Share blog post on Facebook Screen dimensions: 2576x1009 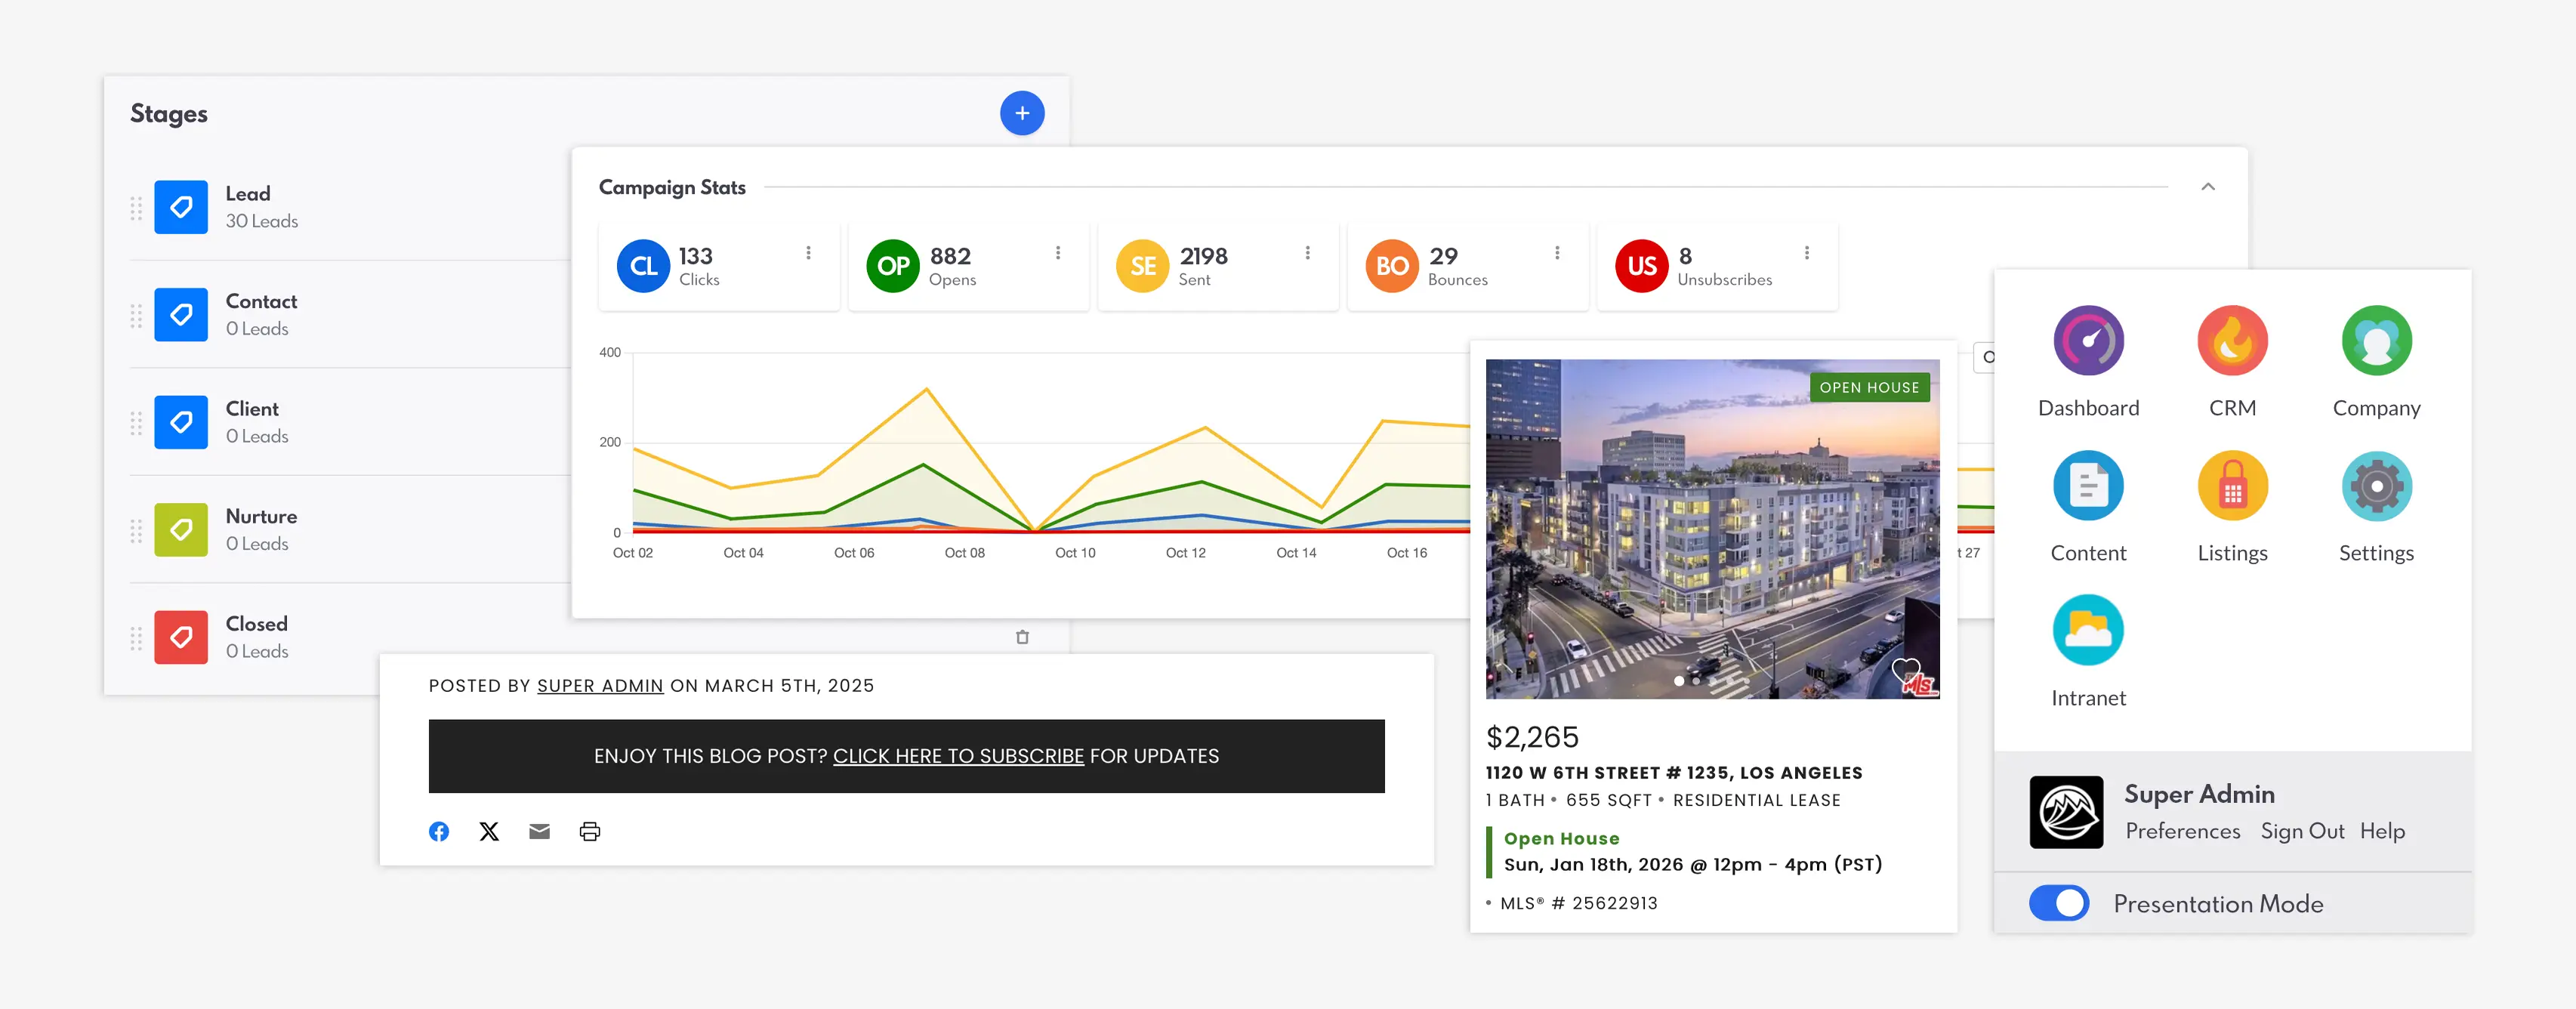point(439,831)
